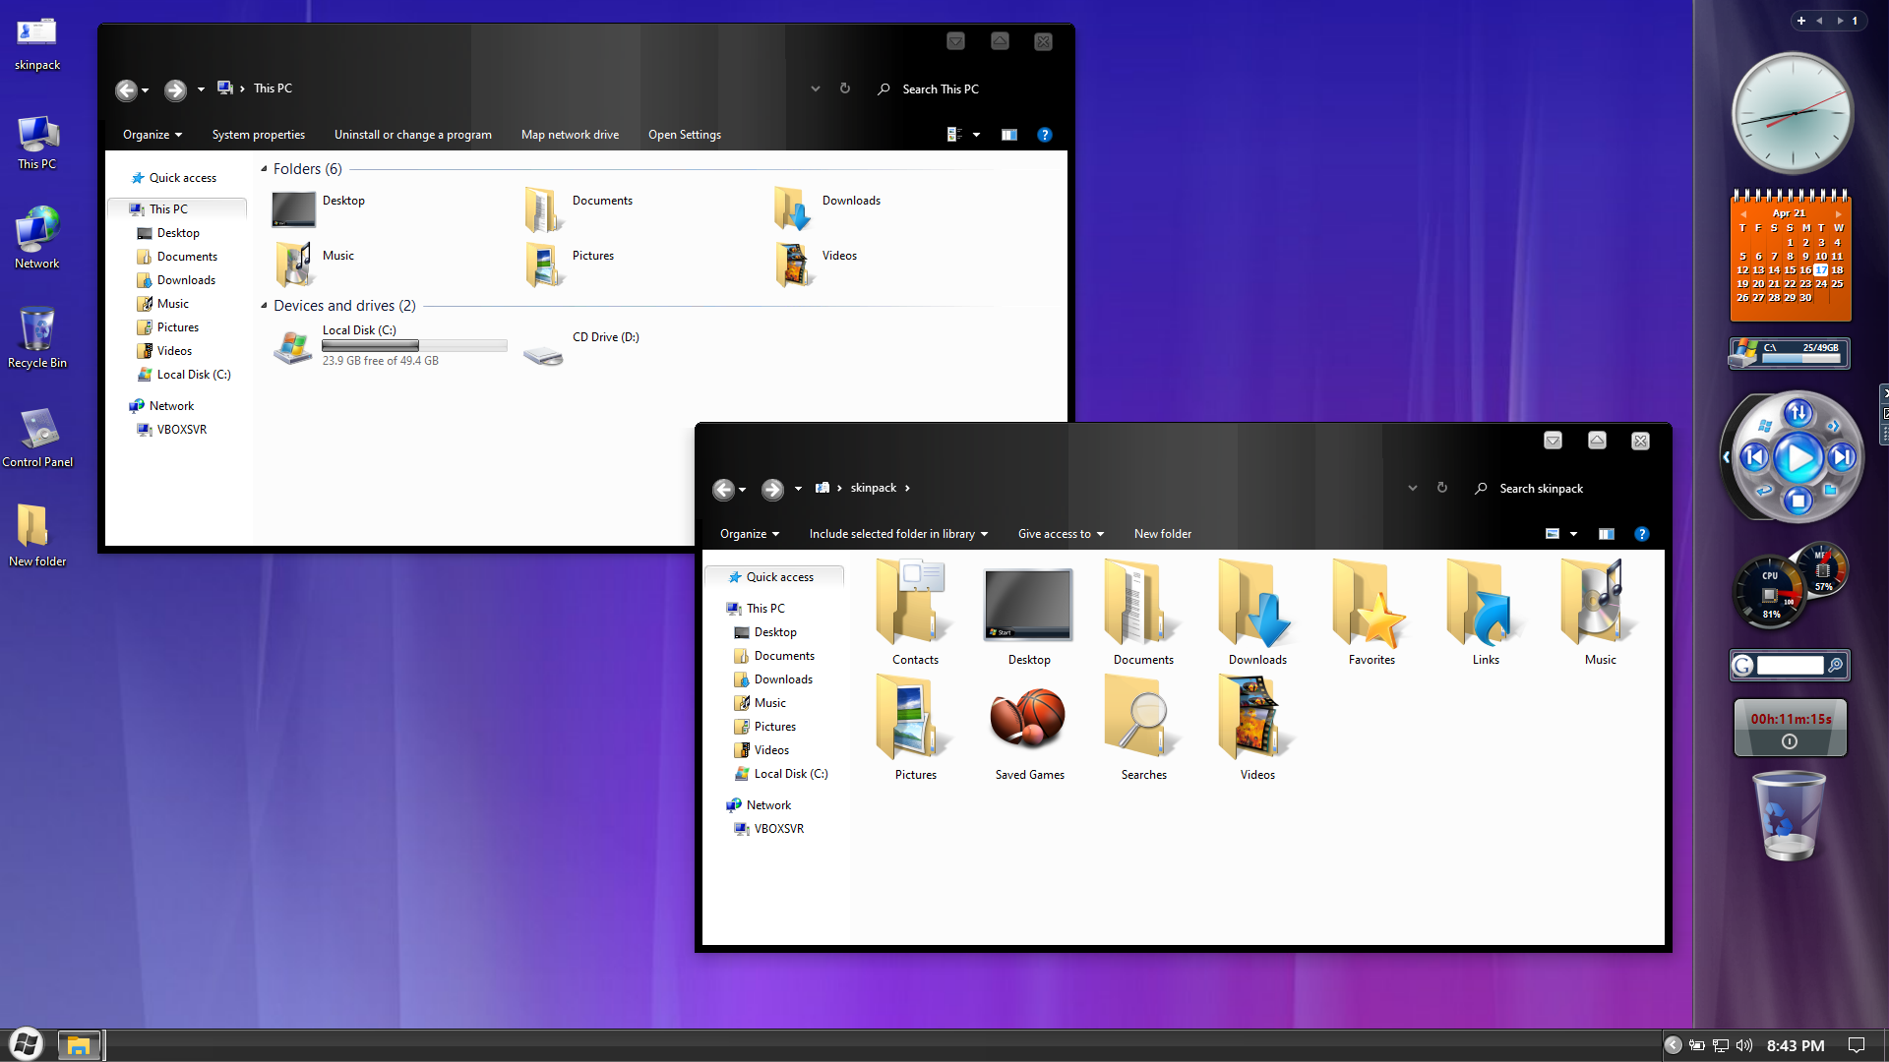
Task: Collapse the Folders (6) group
Action: pos(264,169)
